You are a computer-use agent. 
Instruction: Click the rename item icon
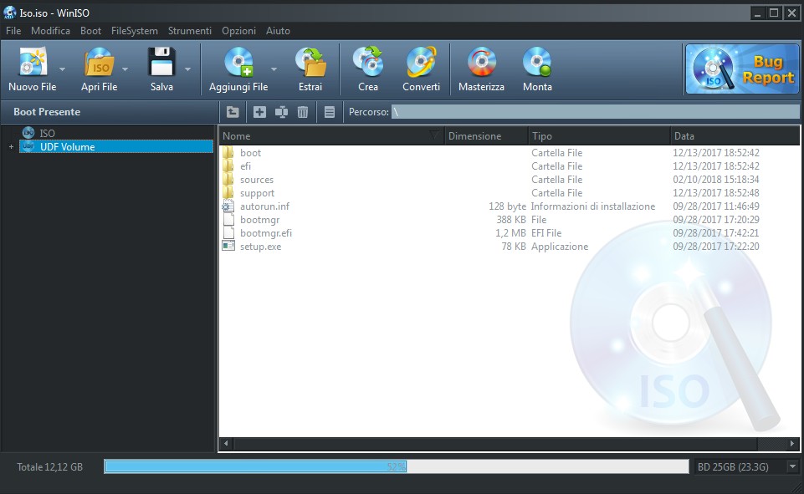tap(281, 112)
